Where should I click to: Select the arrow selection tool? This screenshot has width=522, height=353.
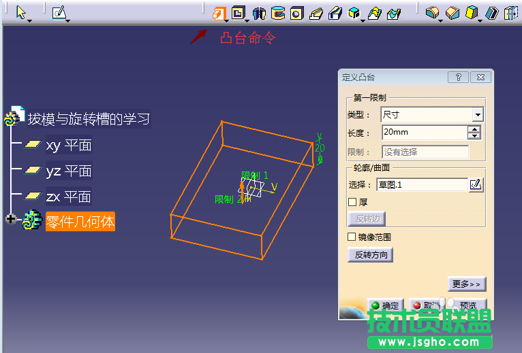(20, 12)
